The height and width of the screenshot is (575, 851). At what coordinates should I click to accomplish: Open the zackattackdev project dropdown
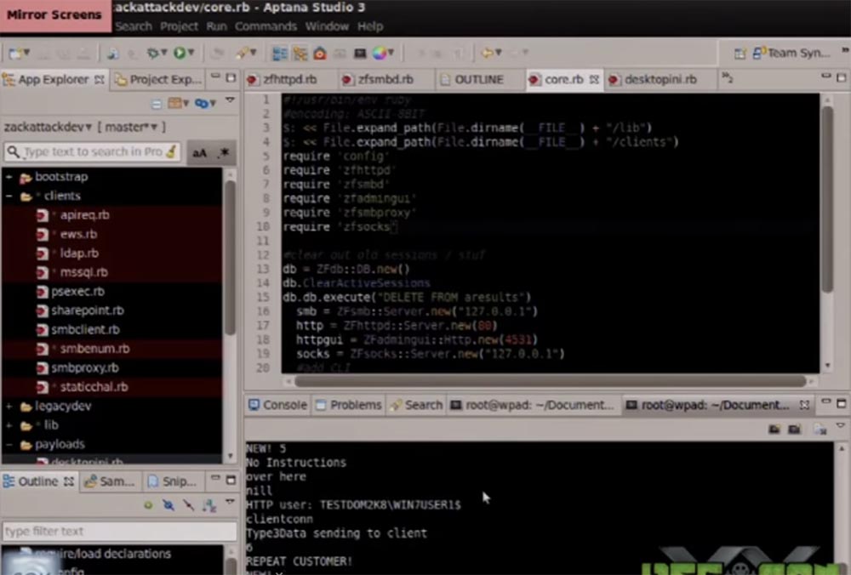48,128
